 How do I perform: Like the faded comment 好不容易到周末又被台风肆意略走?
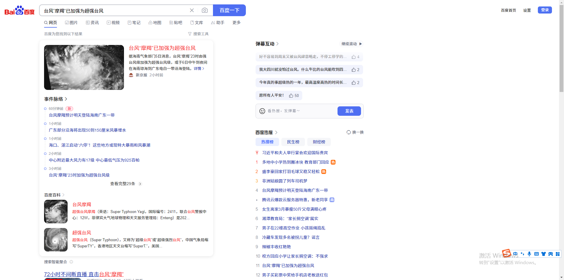[354, 57]
